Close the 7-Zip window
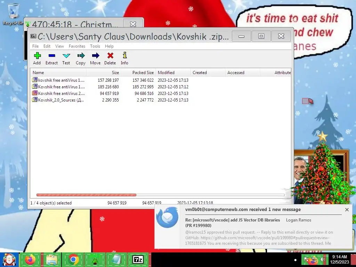 coord(281,36)
